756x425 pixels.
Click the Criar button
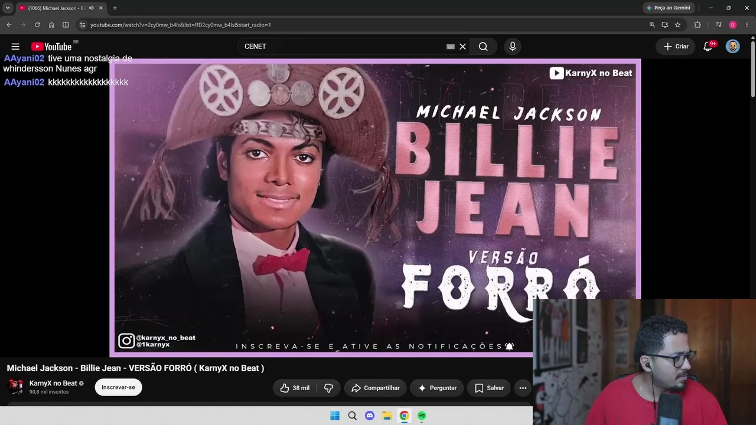coord(676,47)
